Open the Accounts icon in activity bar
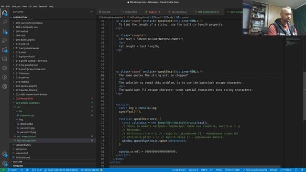 point(4,154)
